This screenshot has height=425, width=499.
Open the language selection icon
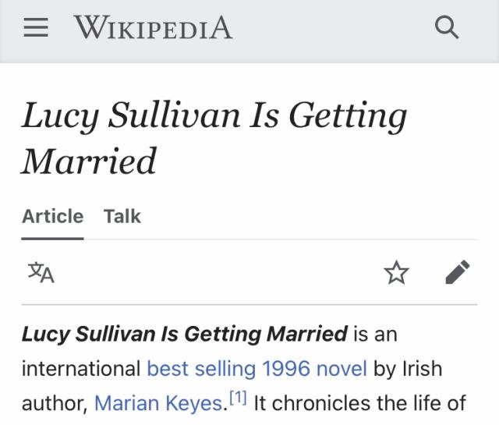pyautogui.click(x=41, y=272)
